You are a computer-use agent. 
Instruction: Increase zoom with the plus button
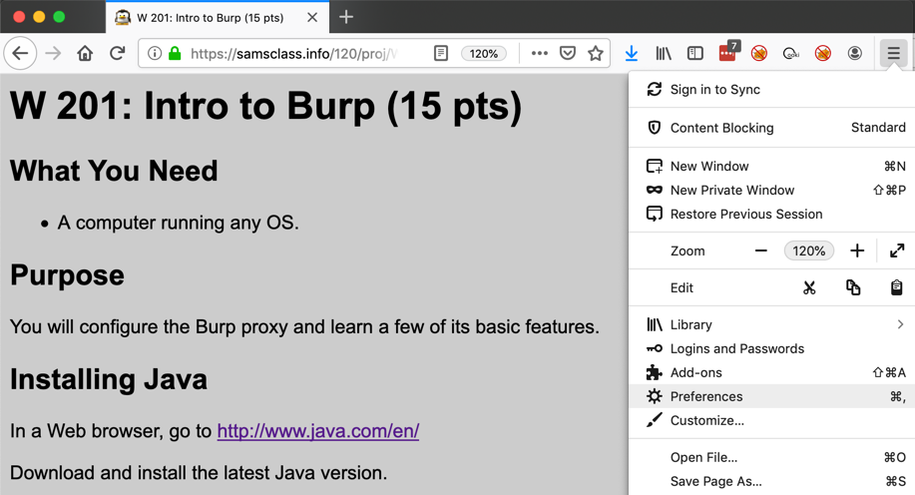[857, 251]
